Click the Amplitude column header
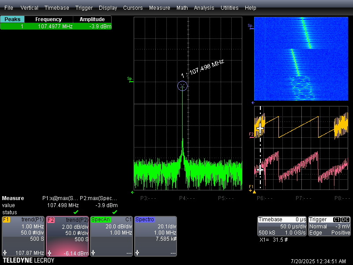The image size is (353, 265). (92, 19)
